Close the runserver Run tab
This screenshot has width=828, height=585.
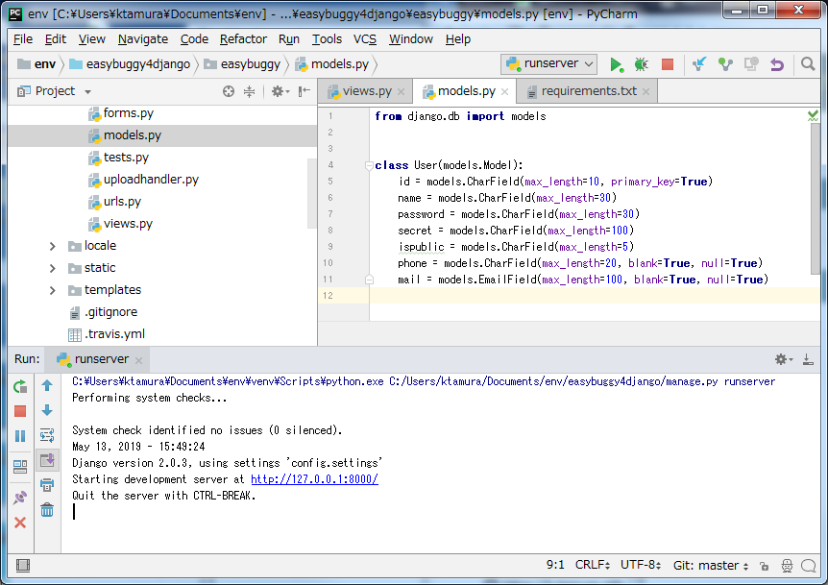pyautogui.click(x=139, y=360)
